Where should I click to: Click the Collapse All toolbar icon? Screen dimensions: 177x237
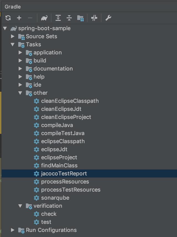[x=69, y=18]
